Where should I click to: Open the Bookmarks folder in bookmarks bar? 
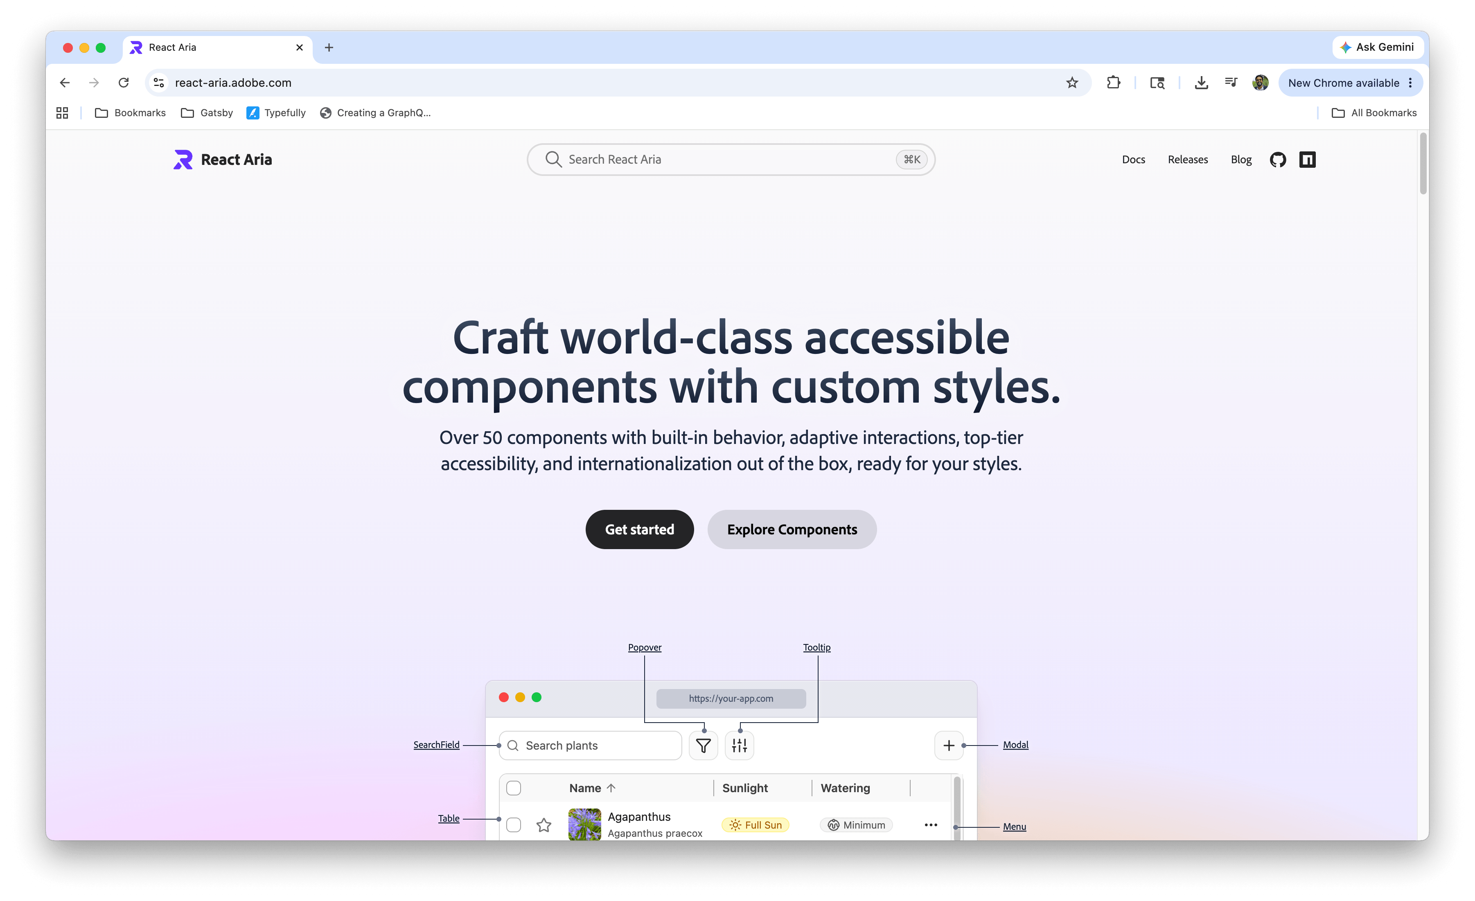point(131,113)
